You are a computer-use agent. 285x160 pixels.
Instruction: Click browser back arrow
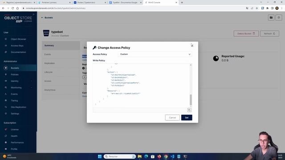tap(3, 8)
